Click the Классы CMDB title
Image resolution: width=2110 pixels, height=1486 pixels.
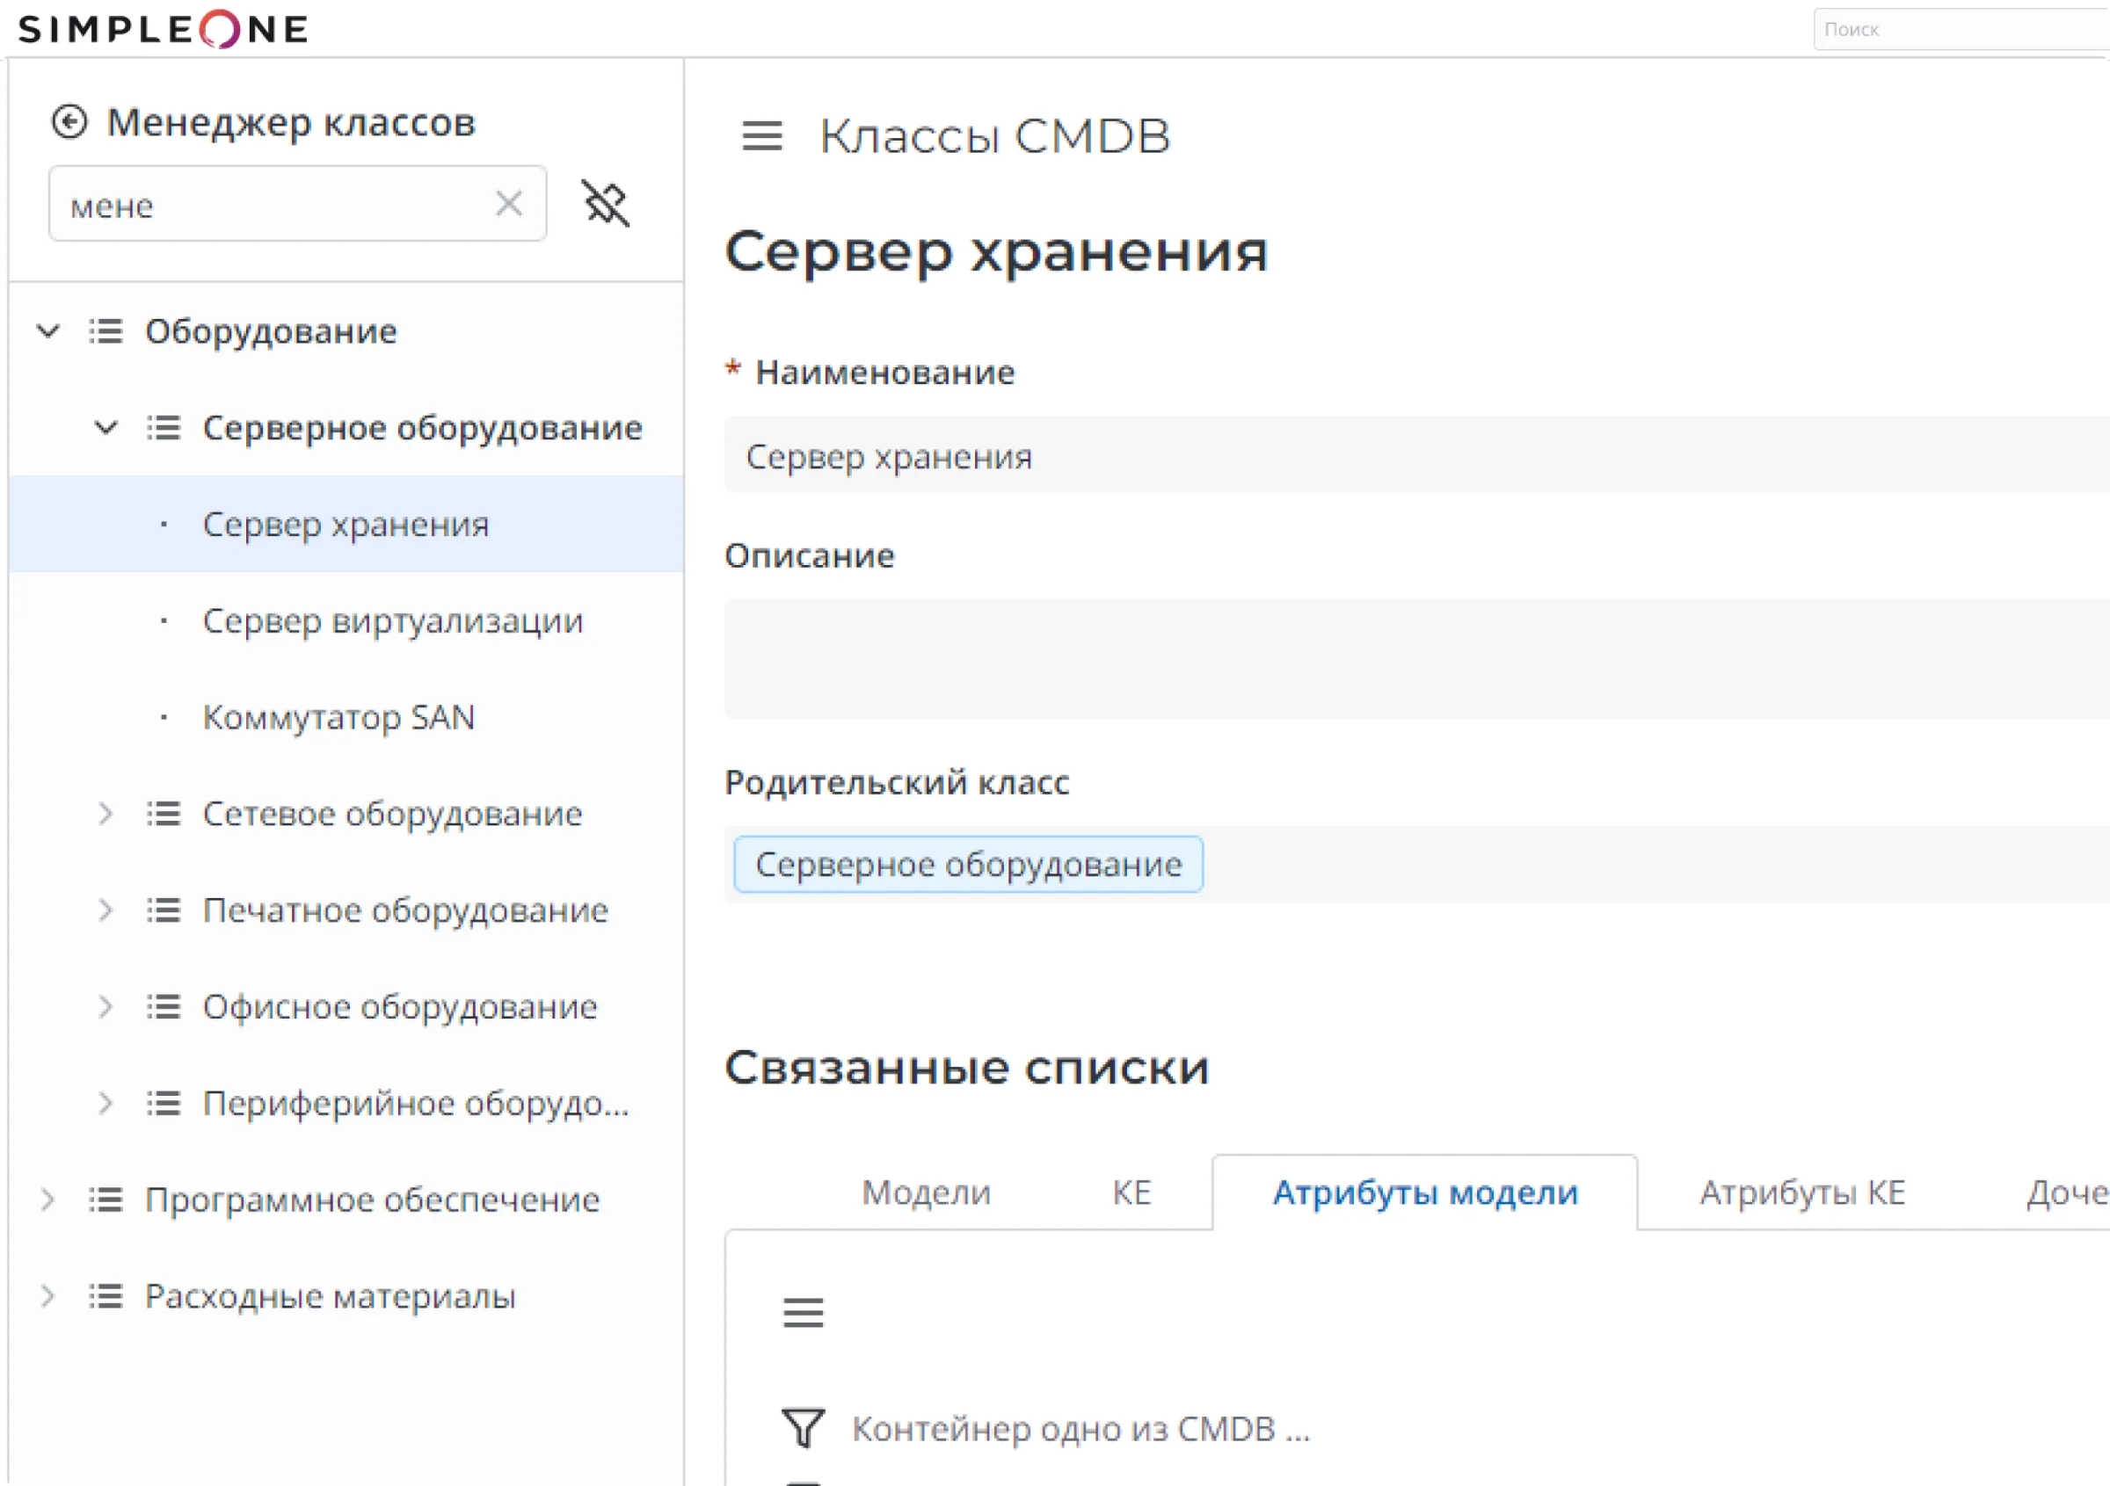(x=995, y=136)
